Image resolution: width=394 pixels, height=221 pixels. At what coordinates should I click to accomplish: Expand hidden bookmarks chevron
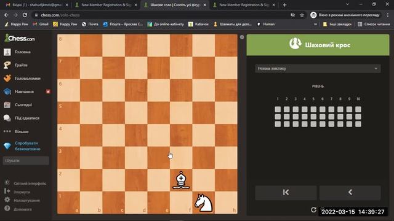315,25
